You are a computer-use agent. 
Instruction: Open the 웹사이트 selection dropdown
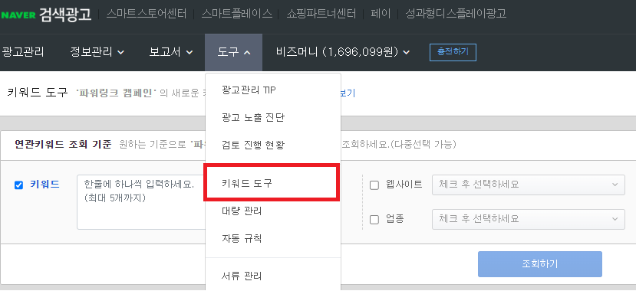point(528,185)
